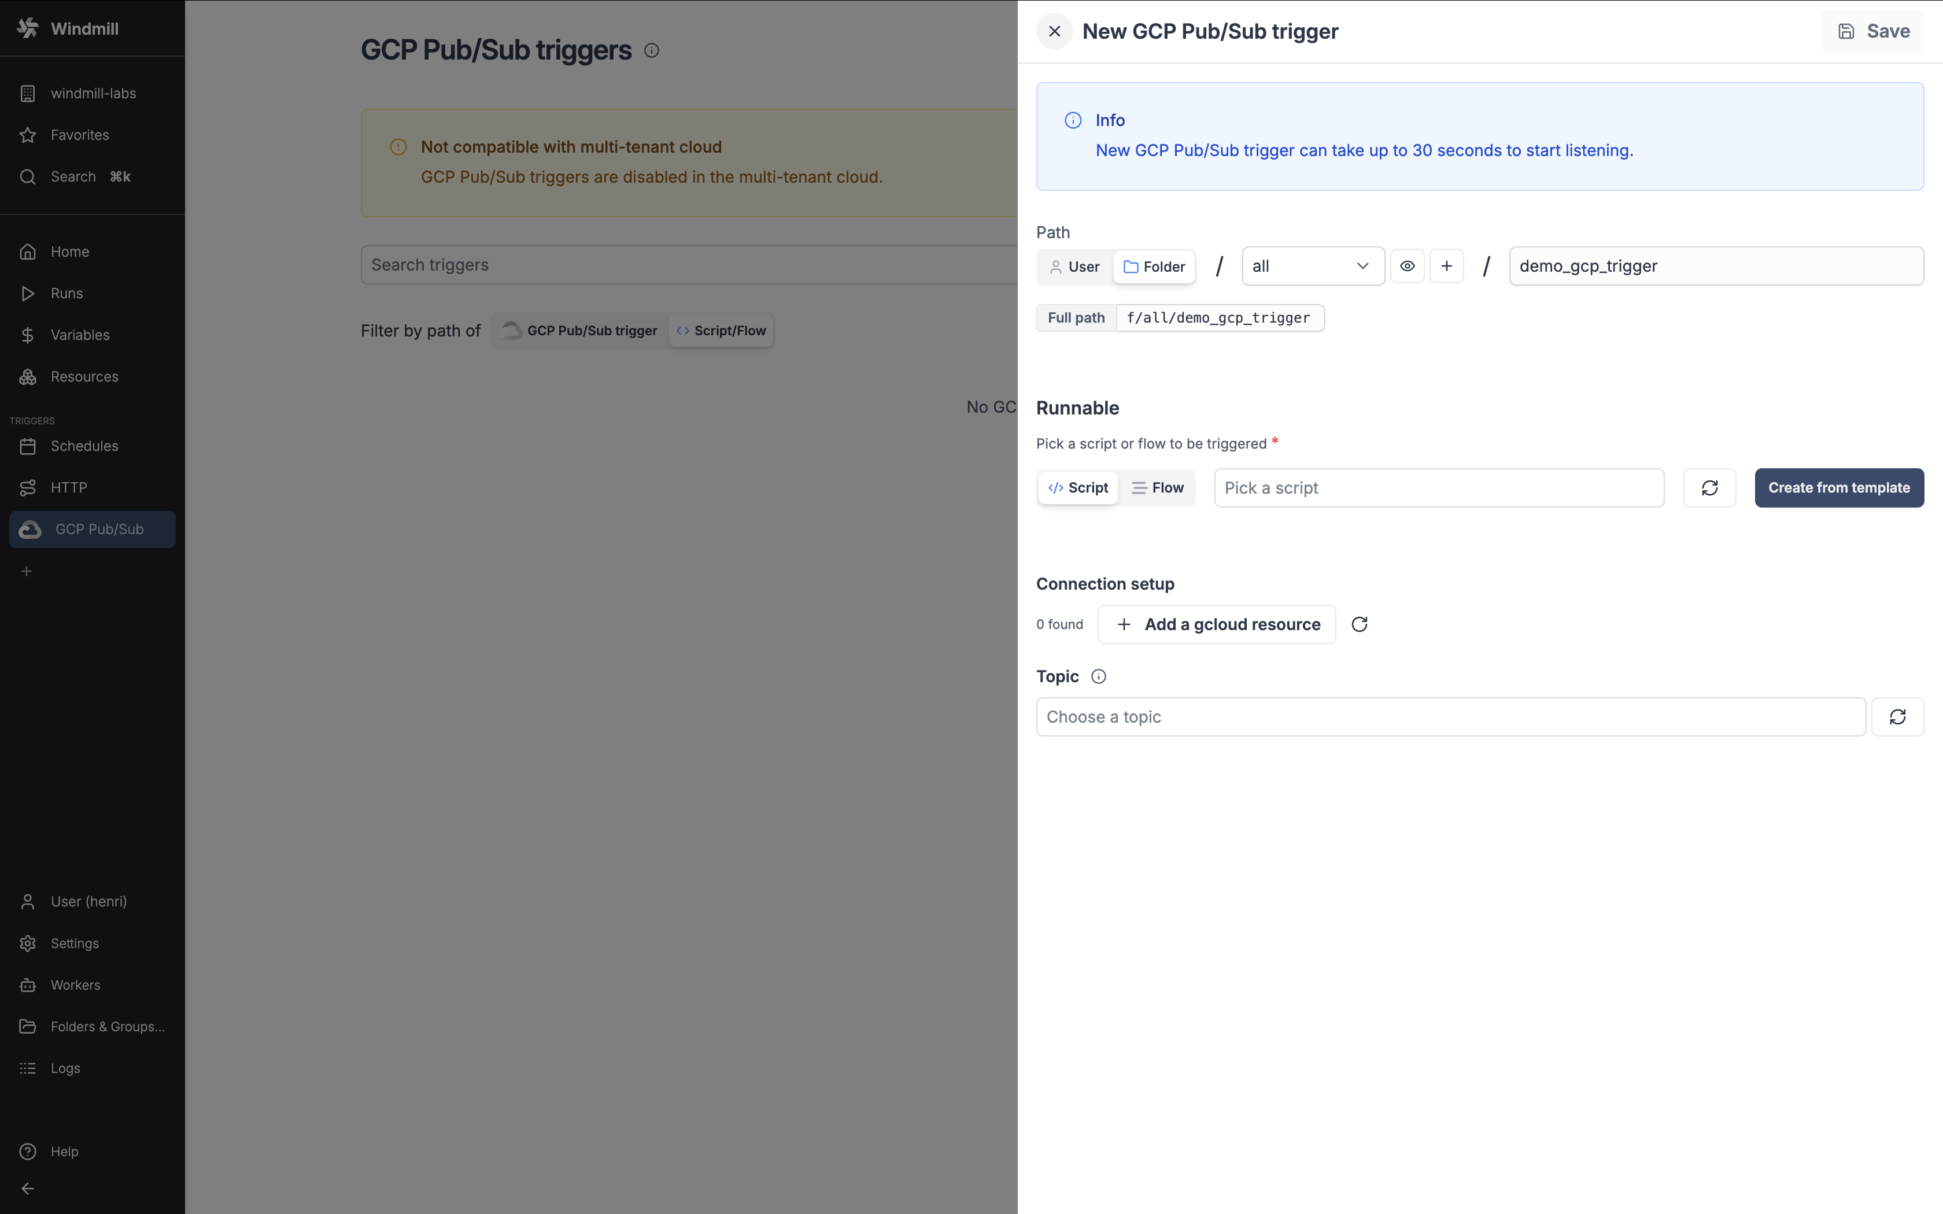Click the refresh icon next to script picker
The height and width of the screenshot is (1214, 1943).
coord(1709,487)
